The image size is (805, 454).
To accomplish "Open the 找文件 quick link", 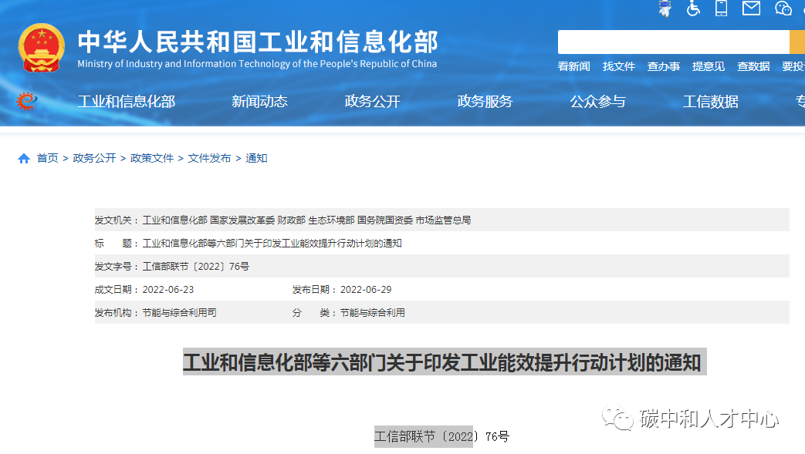I will click(619, 66).
